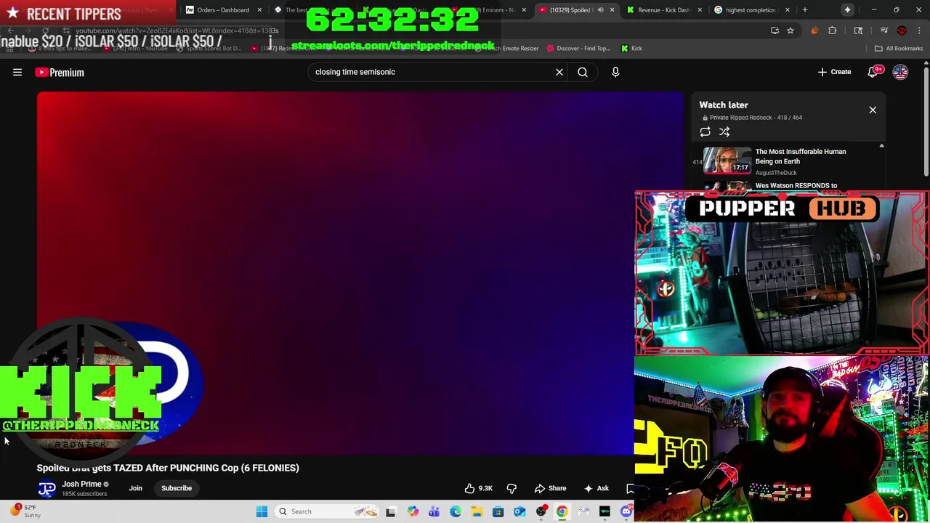Screen dimensions: 930x523
Task: Dislike this video
Action: click(511, 488)
